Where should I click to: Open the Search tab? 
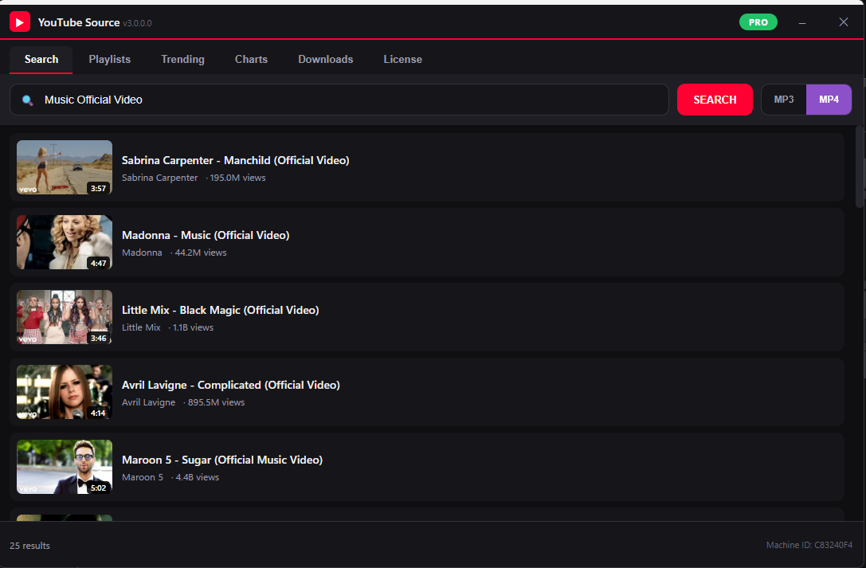pos(41,59)
